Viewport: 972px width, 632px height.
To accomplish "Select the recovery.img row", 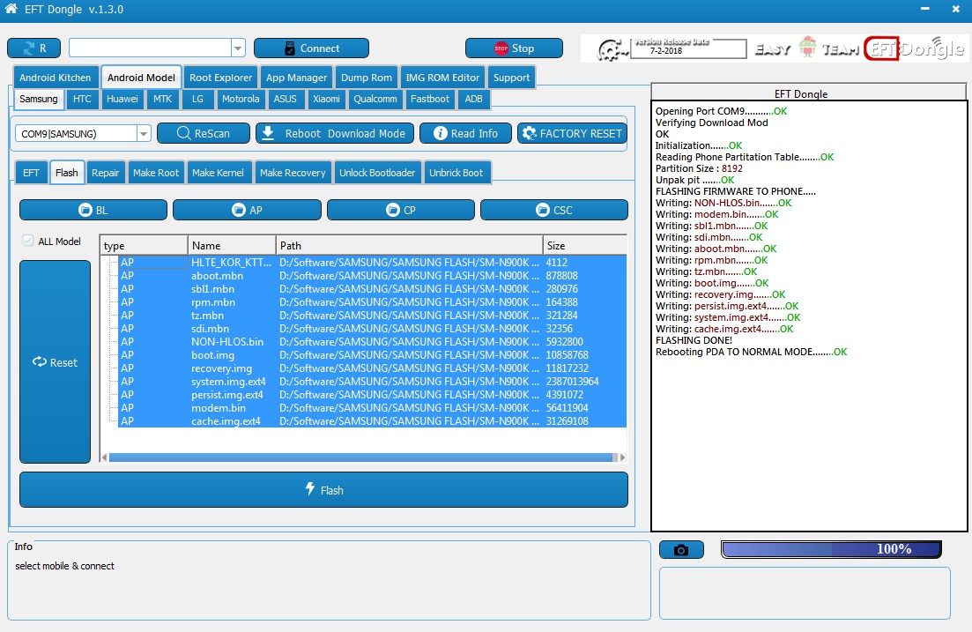I will point(372,368).
